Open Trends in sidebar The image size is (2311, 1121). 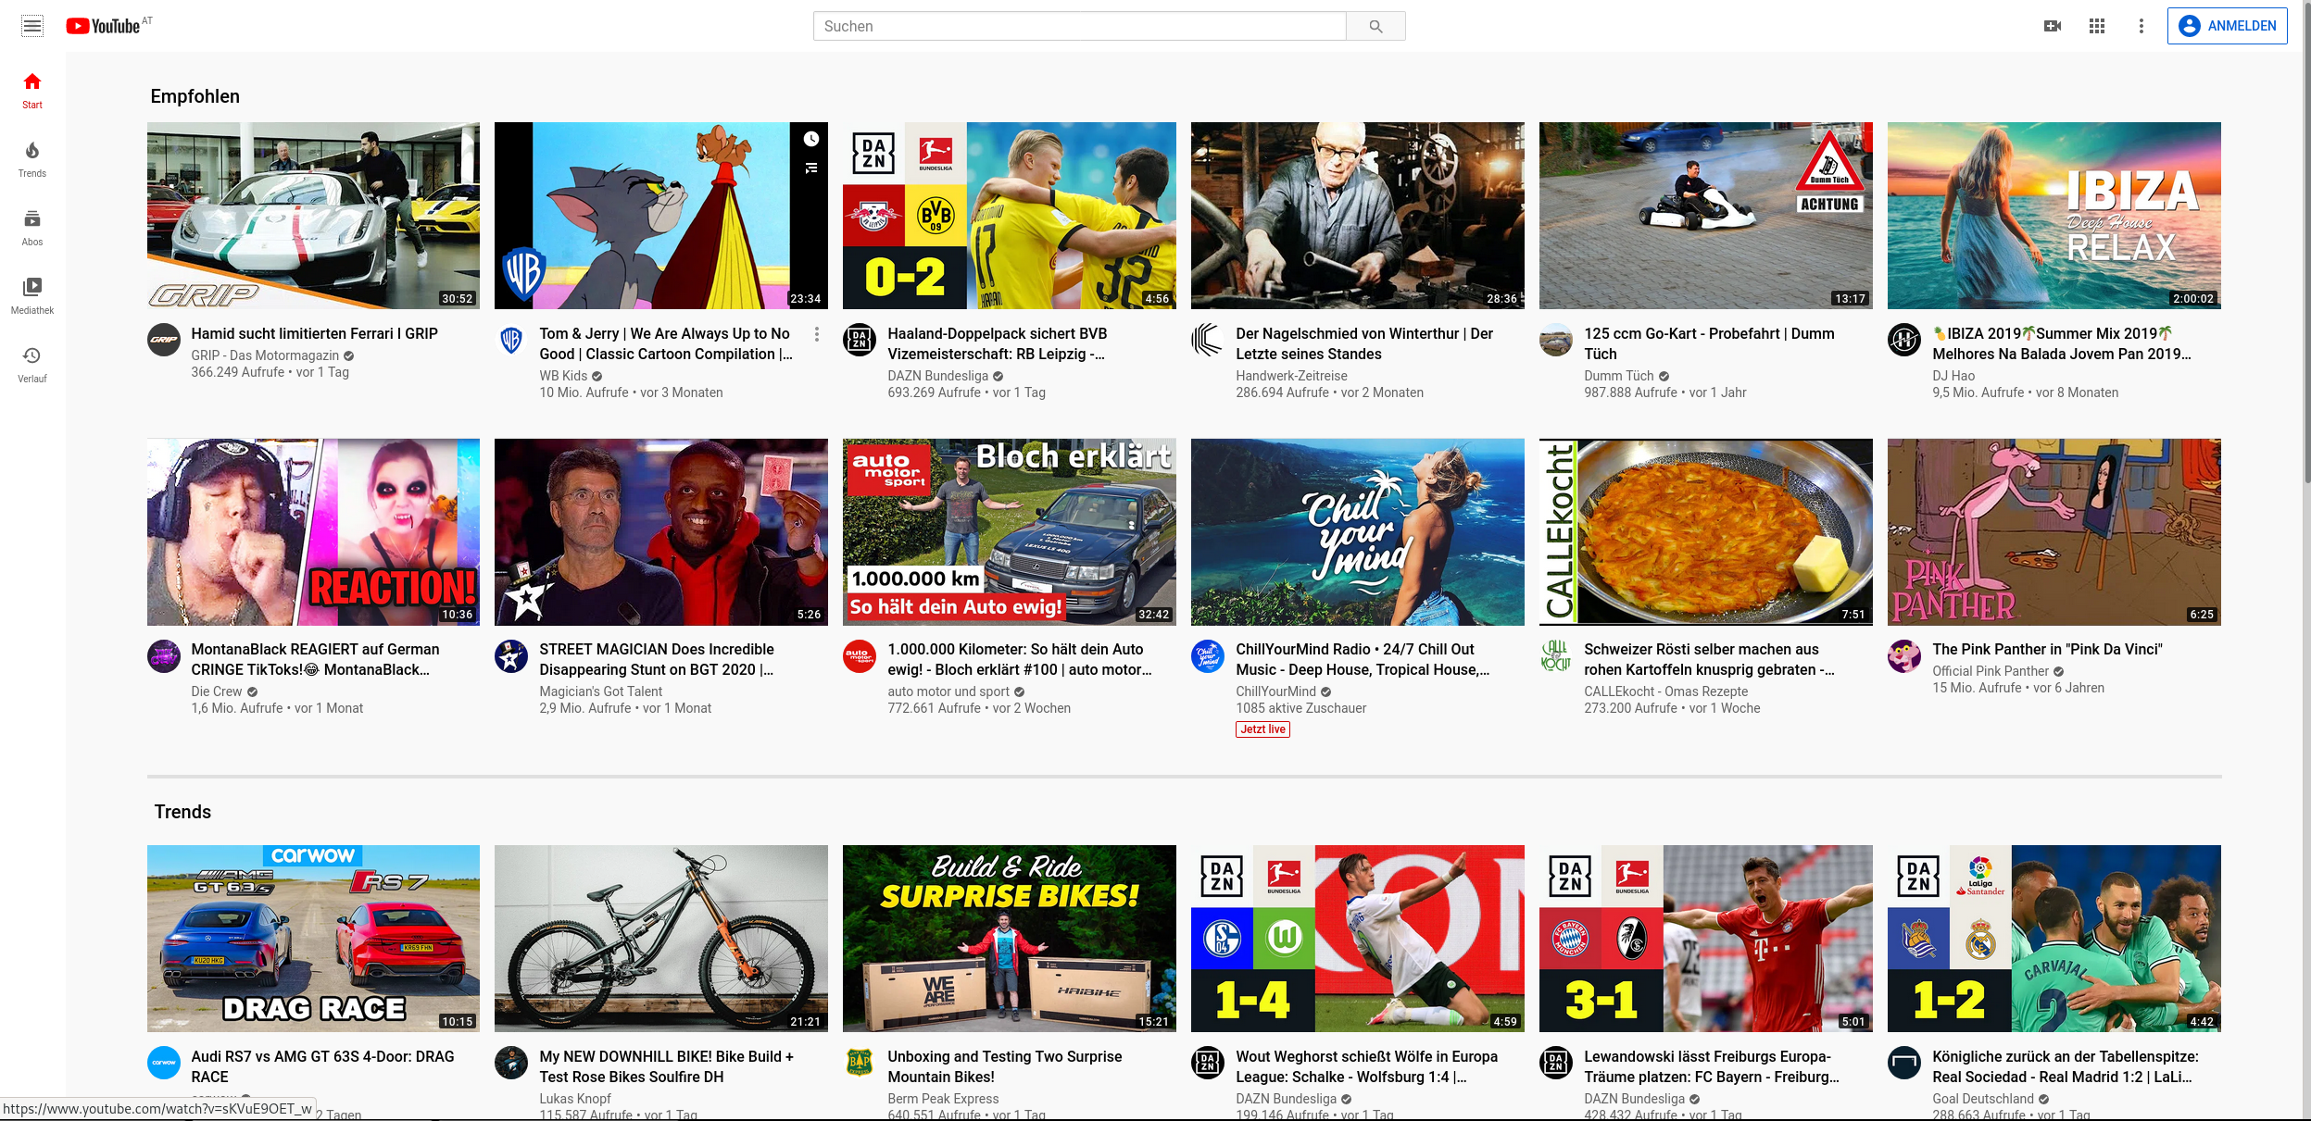coord(32,159)
